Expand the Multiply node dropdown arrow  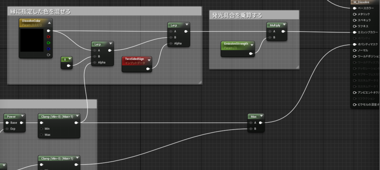(x=284, y=25)
